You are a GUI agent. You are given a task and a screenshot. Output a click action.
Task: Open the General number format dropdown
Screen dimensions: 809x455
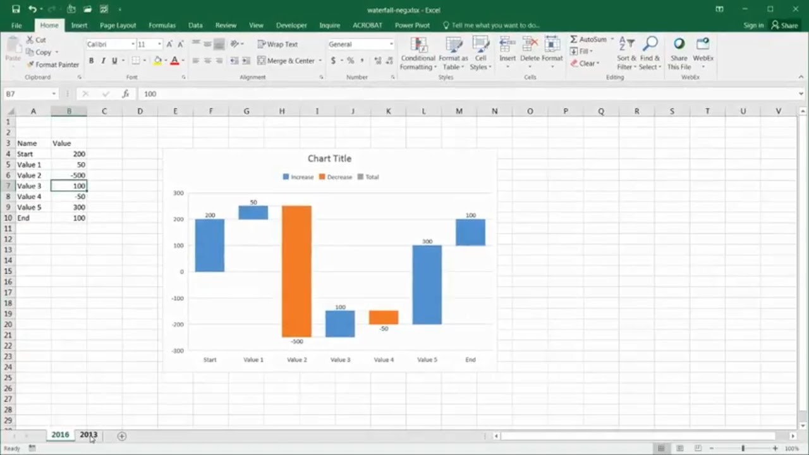pos(391,44)
